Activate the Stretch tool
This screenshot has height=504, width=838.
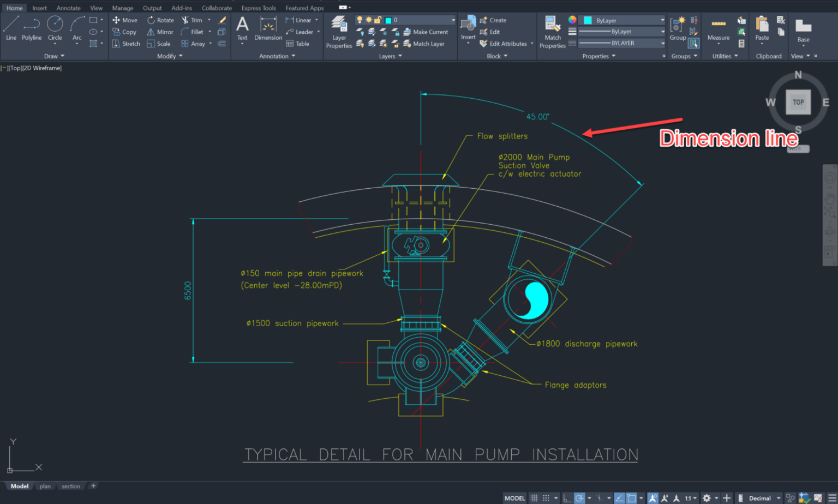tap(126, 44)
